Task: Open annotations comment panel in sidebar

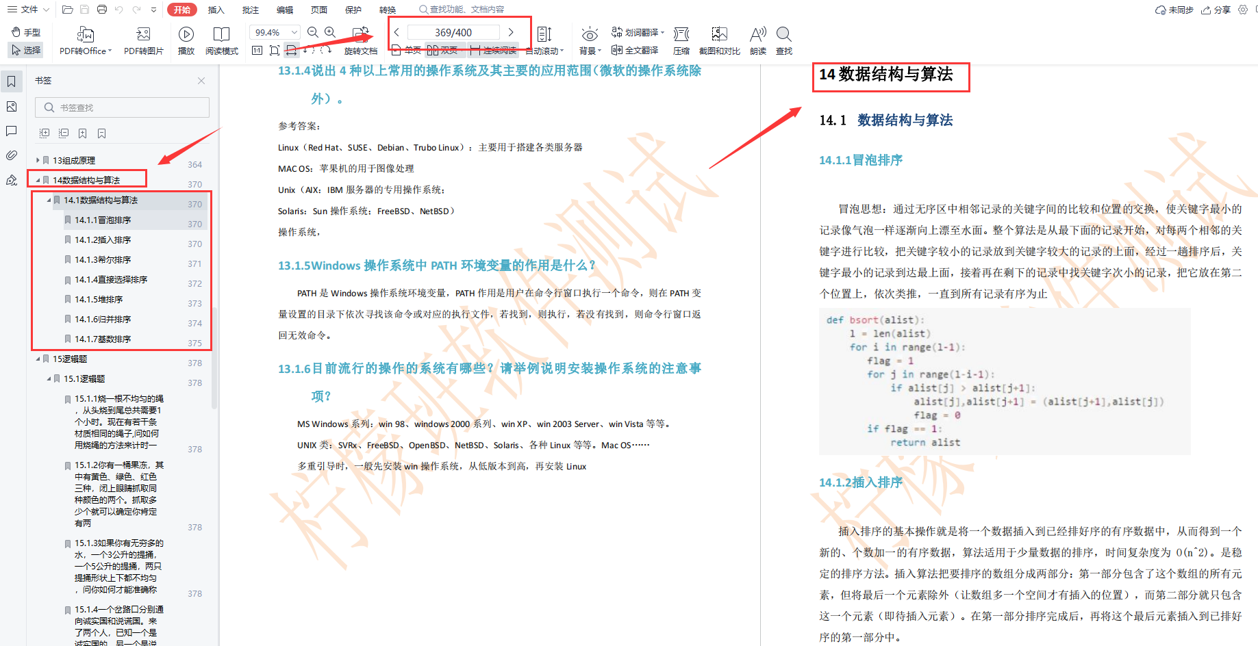Action: [x=12, y=131]
